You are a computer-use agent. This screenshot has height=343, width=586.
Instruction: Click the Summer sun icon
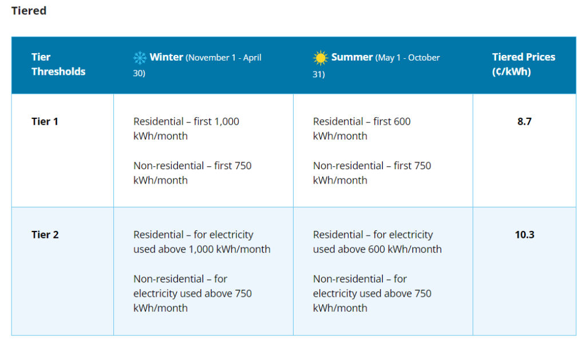point(320,58)
